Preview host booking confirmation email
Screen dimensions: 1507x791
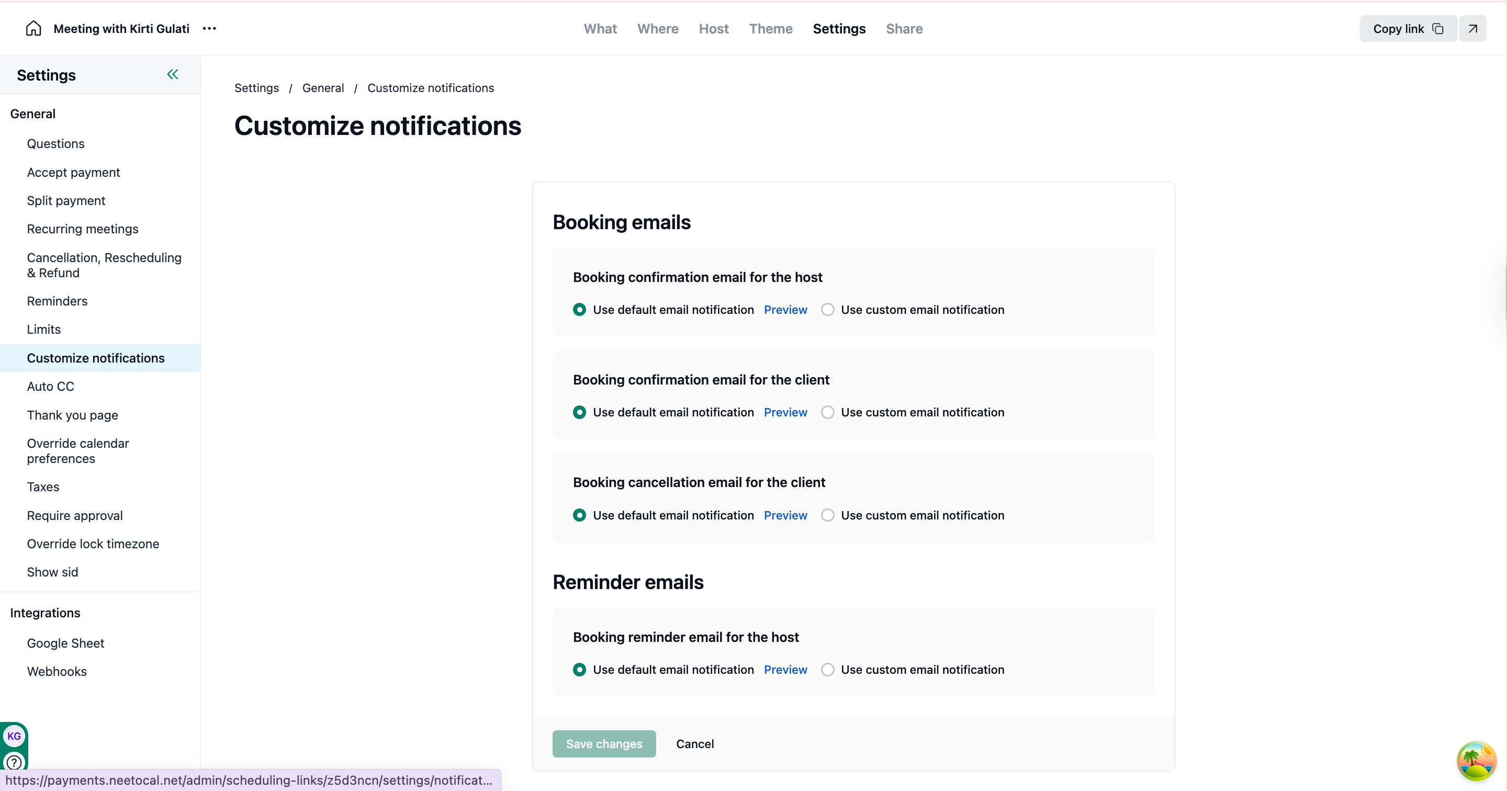click(785, 310)
